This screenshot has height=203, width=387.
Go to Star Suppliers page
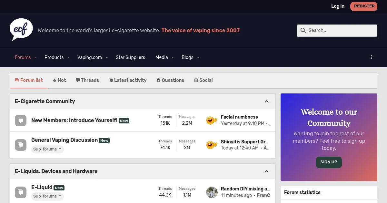[130, 57]
